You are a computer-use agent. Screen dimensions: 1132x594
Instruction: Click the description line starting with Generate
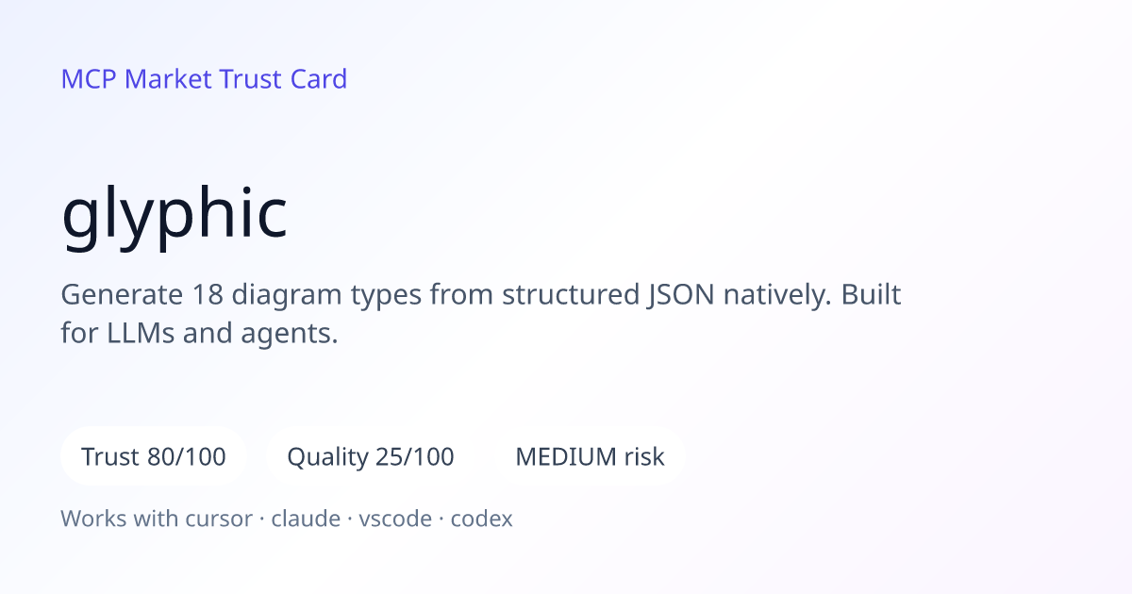(x=481, y=295)
